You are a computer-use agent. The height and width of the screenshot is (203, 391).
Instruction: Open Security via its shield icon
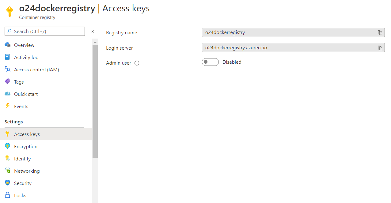click(7, 183)
